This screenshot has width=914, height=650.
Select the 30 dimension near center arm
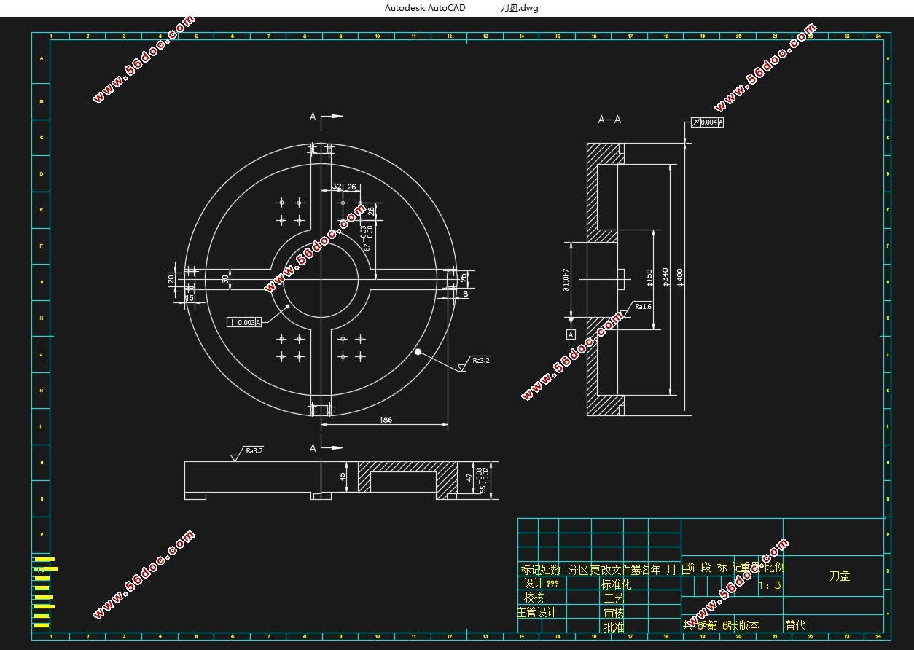pos(225,278)
